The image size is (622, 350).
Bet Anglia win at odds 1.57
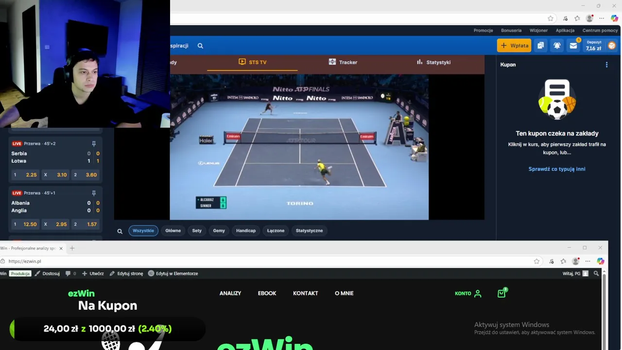(x=86, y=225)
